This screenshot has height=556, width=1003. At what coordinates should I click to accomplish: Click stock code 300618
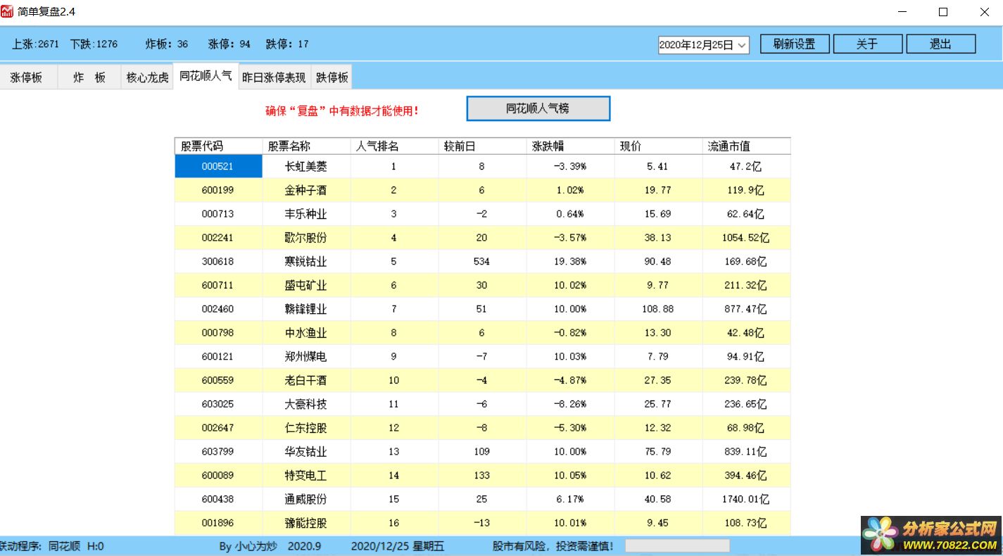pos(218,262)
